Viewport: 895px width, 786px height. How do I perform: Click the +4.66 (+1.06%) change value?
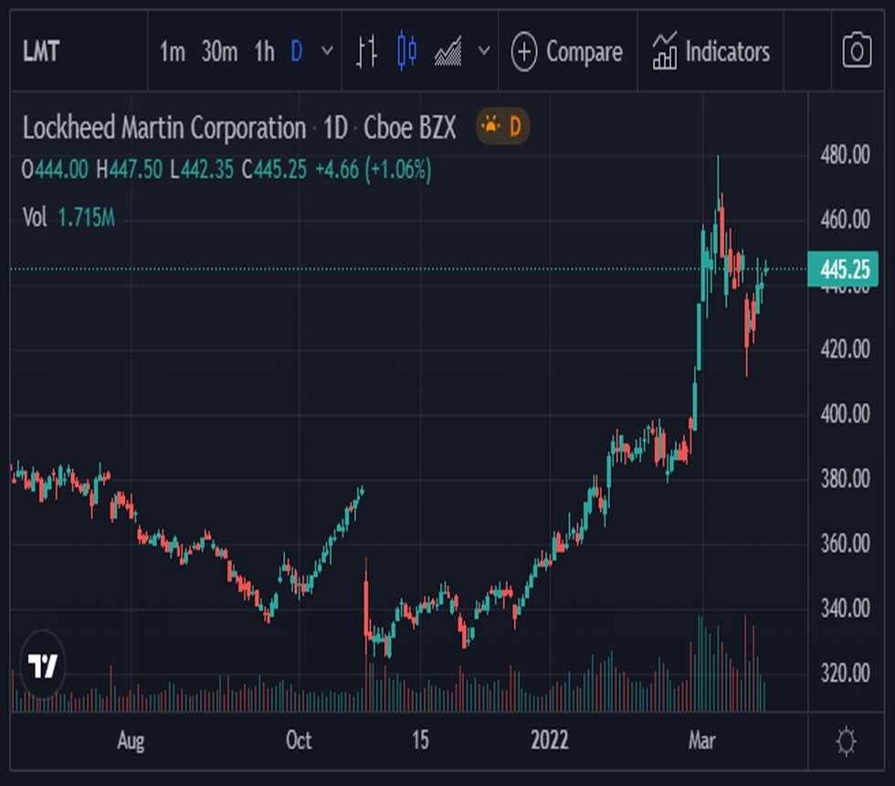[x=374, y=170]
